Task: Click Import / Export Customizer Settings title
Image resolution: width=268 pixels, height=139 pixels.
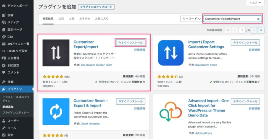Action: coord(206,44)
